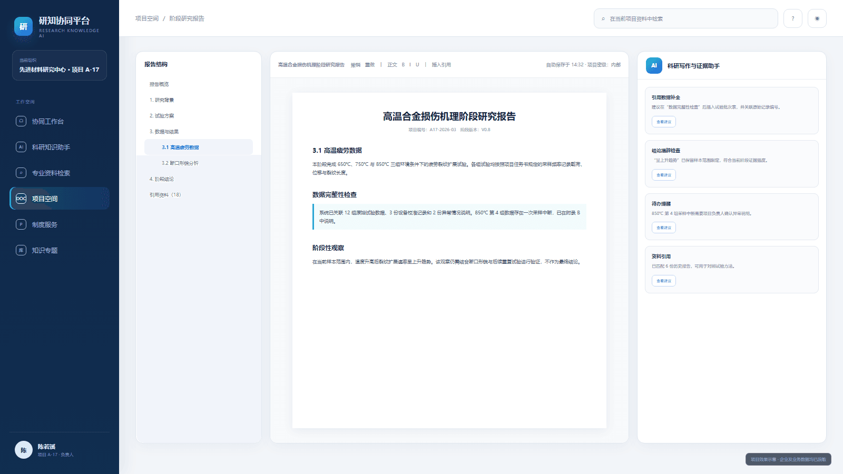843x474 pixels.
Task: Click the 待办提醒 card title
Action: coord(661,204)
